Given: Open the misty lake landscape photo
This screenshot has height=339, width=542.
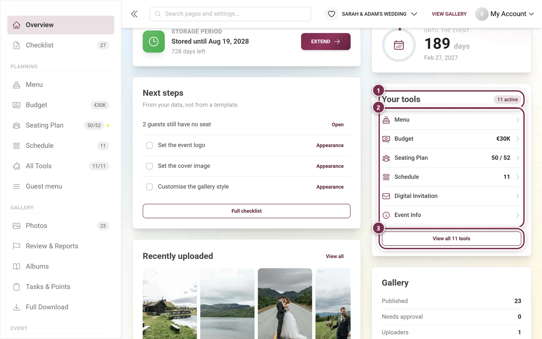Looking at the screenshot, I should pos(227,304).
